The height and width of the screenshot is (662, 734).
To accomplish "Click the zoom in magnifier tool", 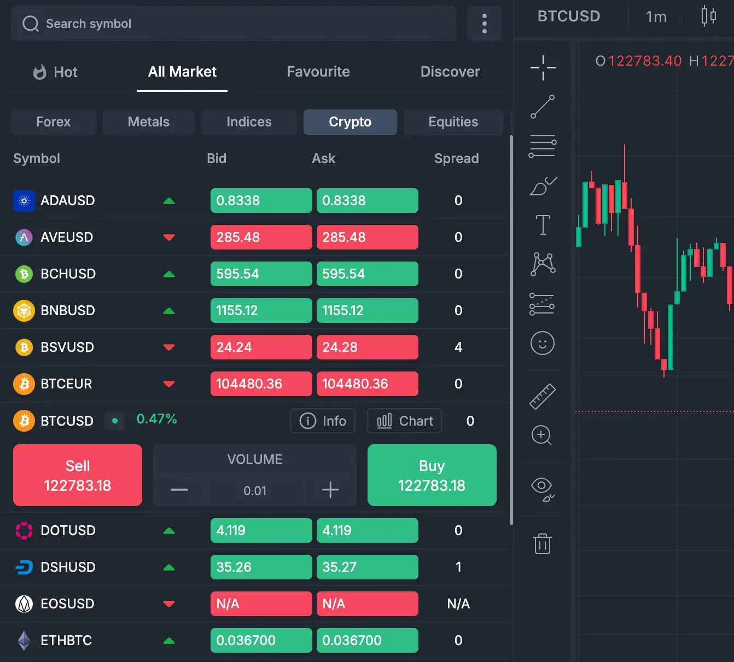I will coord(542,435).
